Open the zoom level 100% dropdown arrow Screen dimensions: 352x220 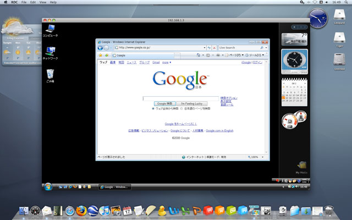(x=263, y=157)
